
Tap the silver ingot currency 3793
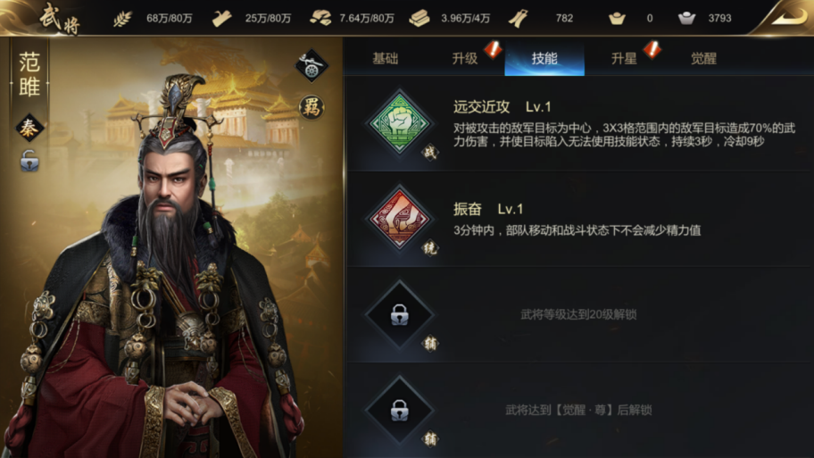point(687,19)
